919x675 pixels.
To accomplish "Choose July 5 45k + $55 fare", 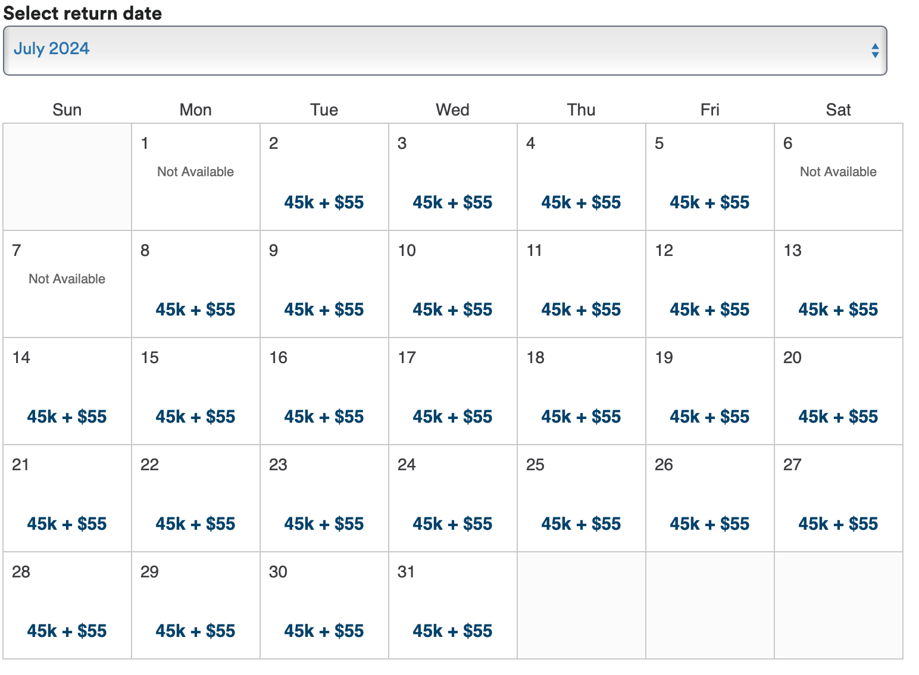I will click(x=709, y=202).
